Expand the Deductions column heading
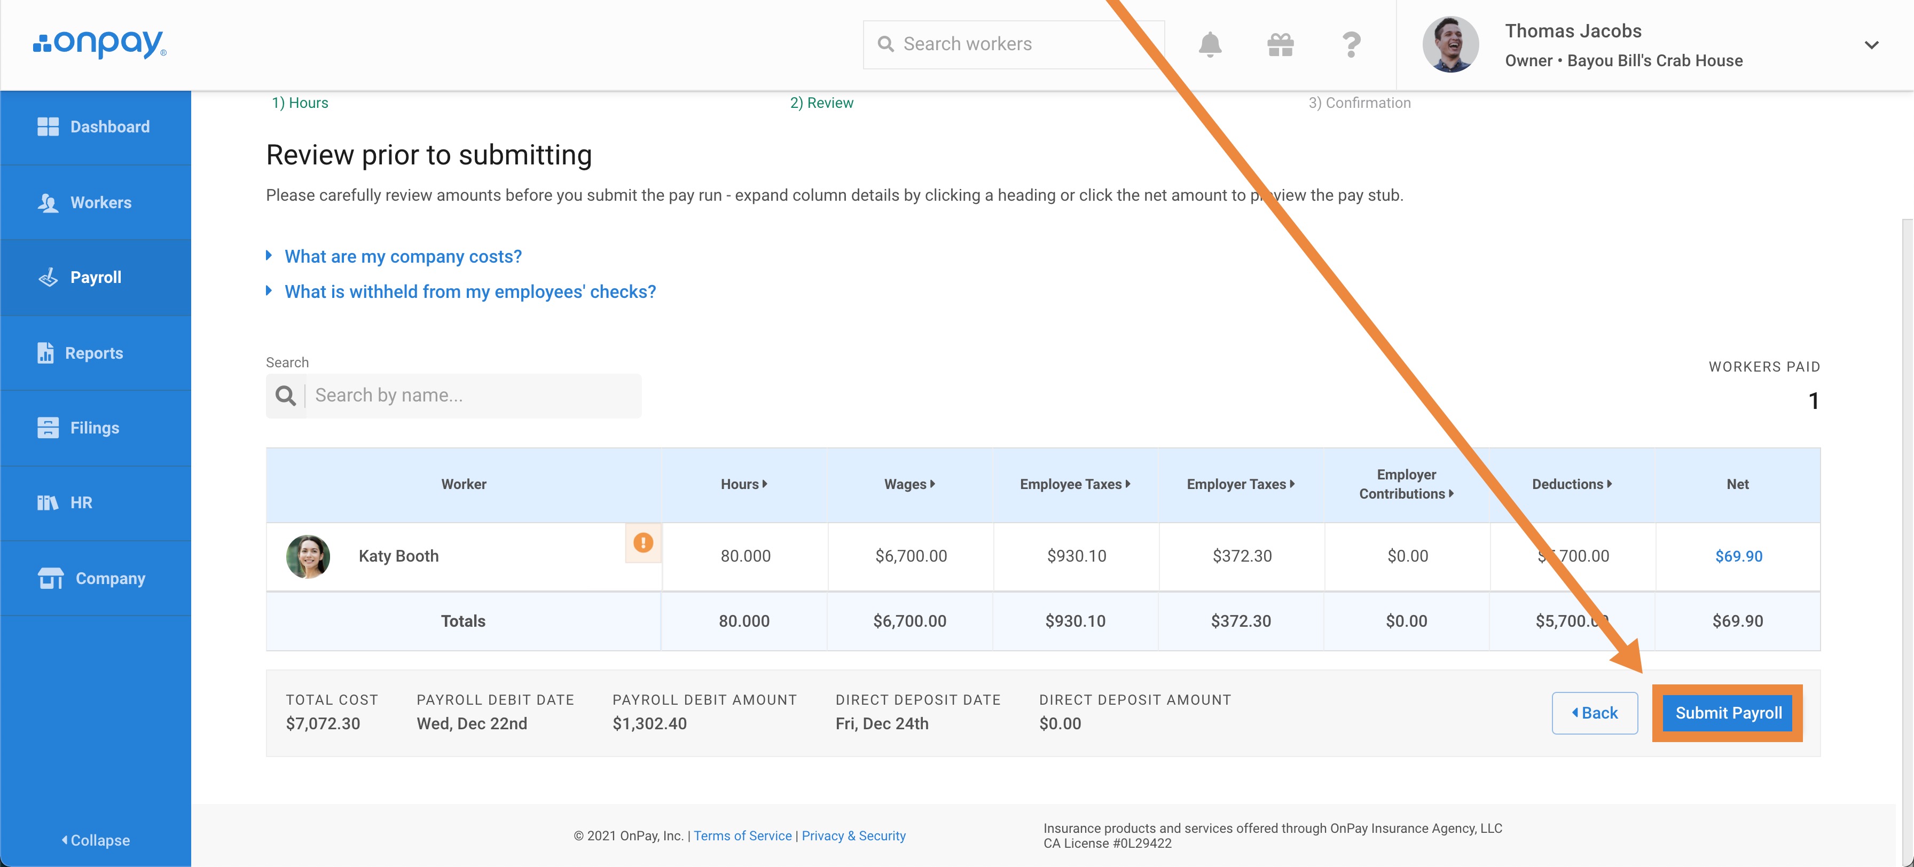Viewport: 1914px width, 867px height. click(1572, 484)
